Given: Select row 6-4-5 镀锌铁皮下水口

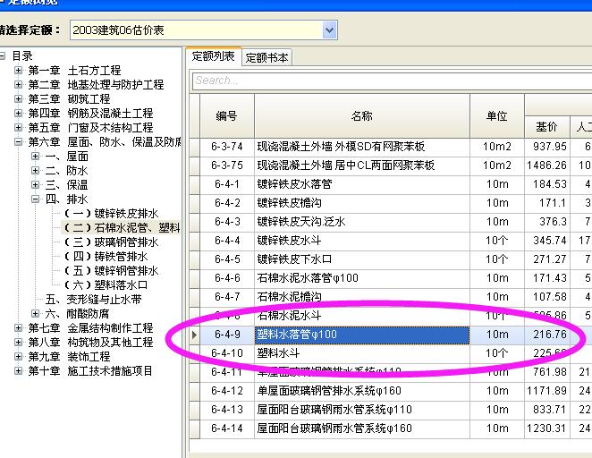Looking at the screenshot, I should (x=391, y=259).
